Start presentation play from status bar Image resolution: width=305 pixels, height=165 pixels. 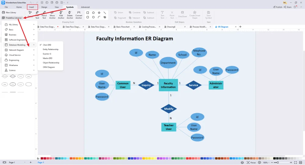point(260,163)
